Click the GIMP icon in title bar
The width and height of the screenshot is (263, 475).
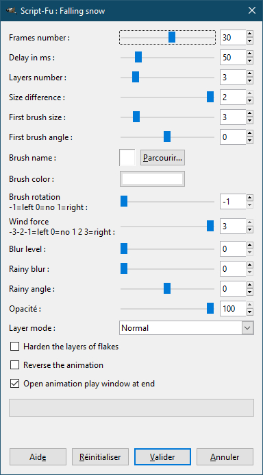pyautogui.click(x=11, y=10)
